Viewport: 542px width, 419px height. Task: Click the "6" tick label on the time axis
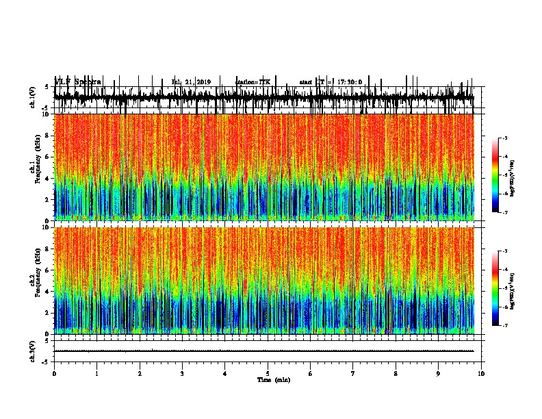[311, 374]
